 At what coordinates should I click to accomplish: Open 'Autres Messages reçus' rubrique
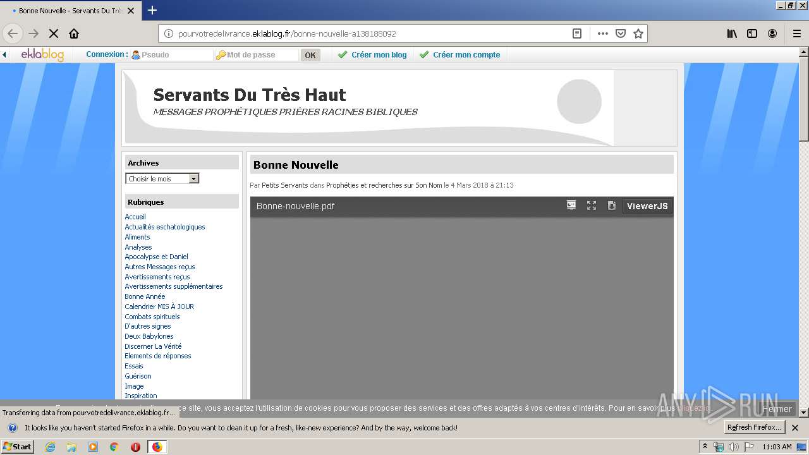coord(160,267)
